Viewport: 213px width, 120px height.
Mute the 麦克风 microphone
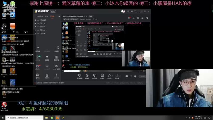point(109,77)
